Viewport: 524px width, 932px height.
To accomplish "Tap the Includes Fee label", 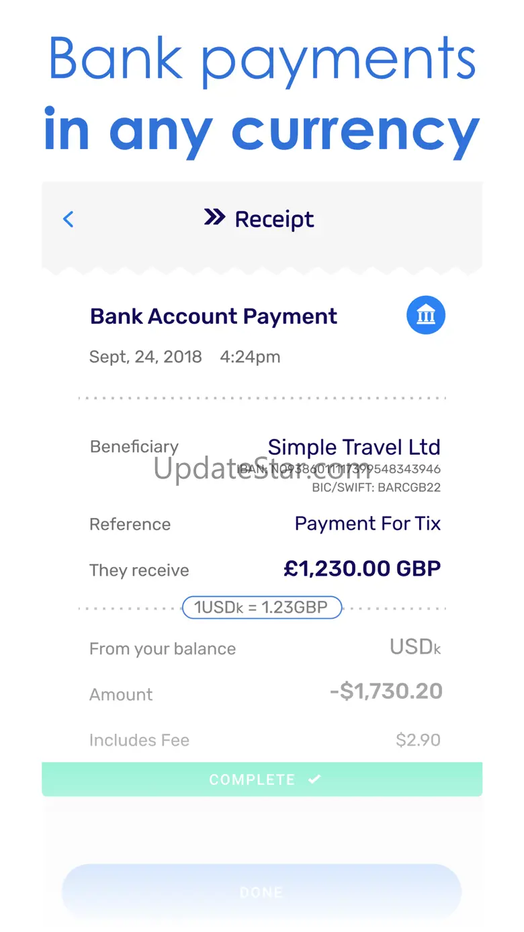I will [139, 740].
